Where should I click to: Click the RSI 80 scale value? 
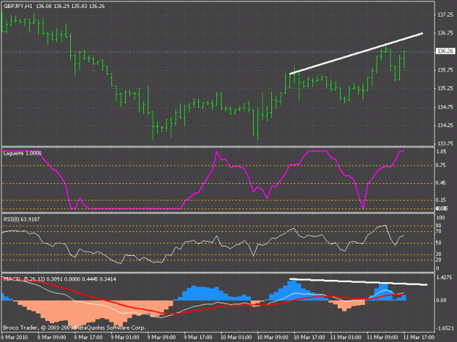coord(438,225)
